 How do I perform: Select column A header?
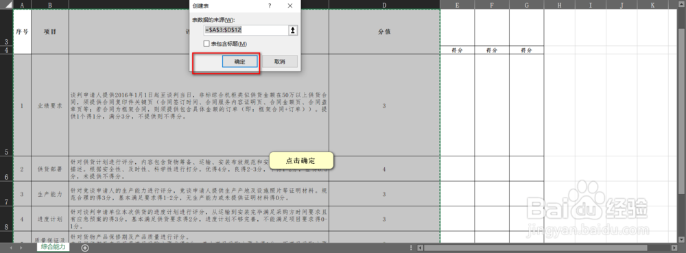point(23,5)
